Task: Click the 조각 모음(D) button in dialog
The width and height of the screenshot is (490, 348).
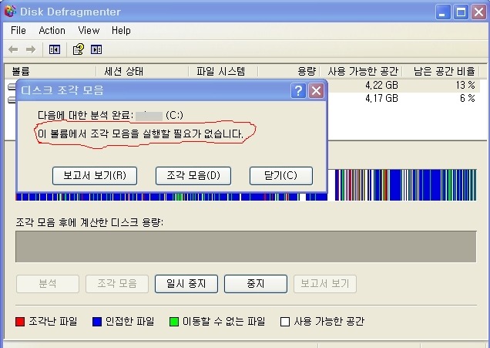Action: point(193,176)
